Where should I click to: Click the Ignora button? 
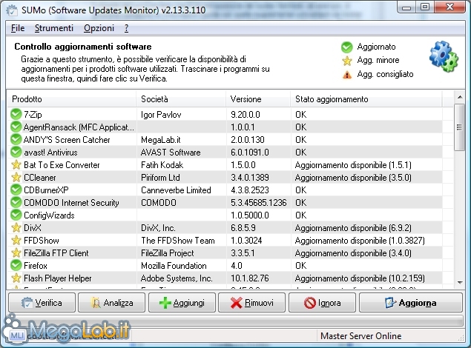tap(322, 303)
